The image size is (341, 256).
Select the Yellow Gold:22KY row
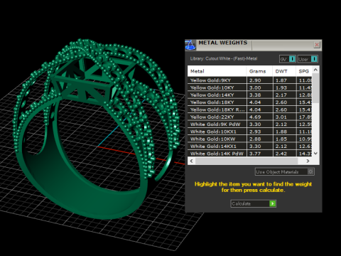pyautogui.click(x=250, y=117)
